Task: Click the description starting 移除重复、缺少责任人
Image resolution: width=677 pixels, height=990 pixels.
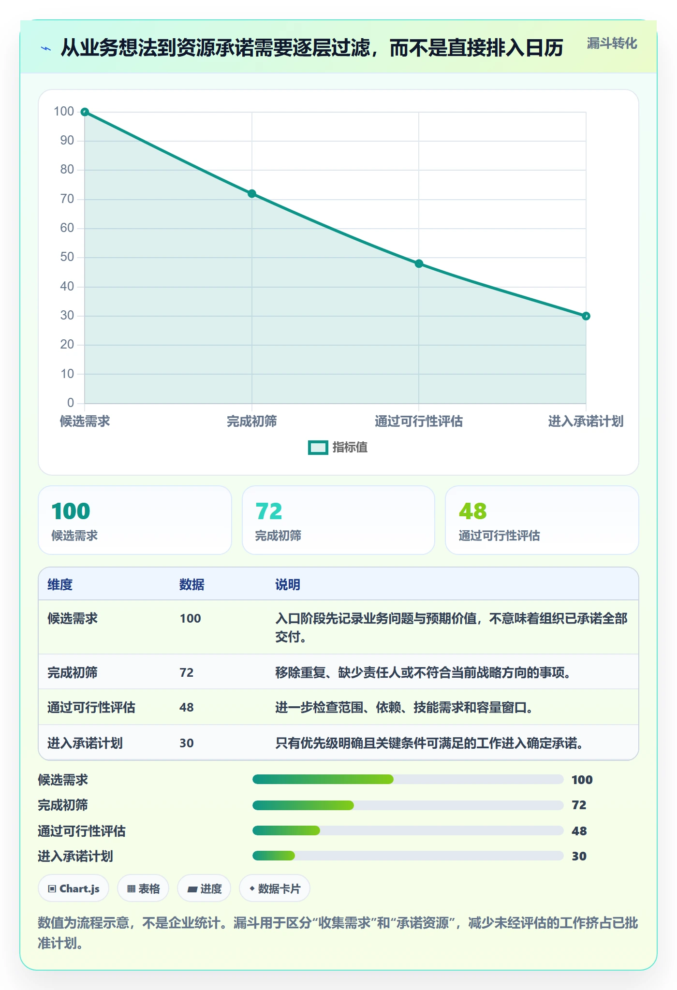Action: click(423, 673)
